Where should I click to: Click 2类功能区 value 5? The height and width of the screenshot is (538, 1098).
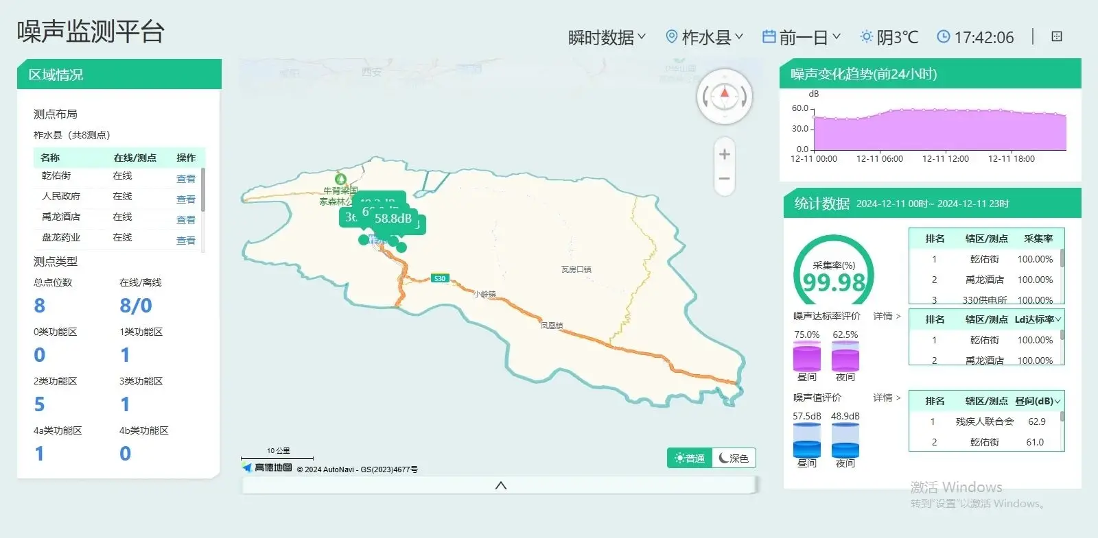[40, 404]
